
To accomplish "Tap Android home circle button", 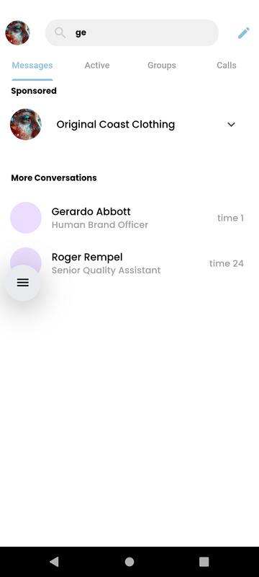I will pyautogui.click(x=129, y=562).
